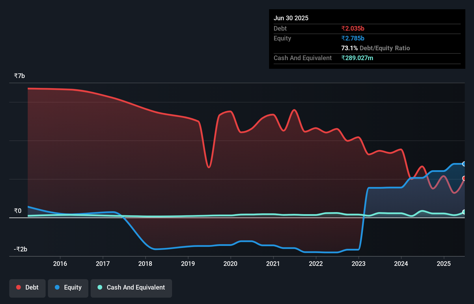474x304 pixels.
Task: Select the red Debt legend dot
Action: [x=18, y=287]
